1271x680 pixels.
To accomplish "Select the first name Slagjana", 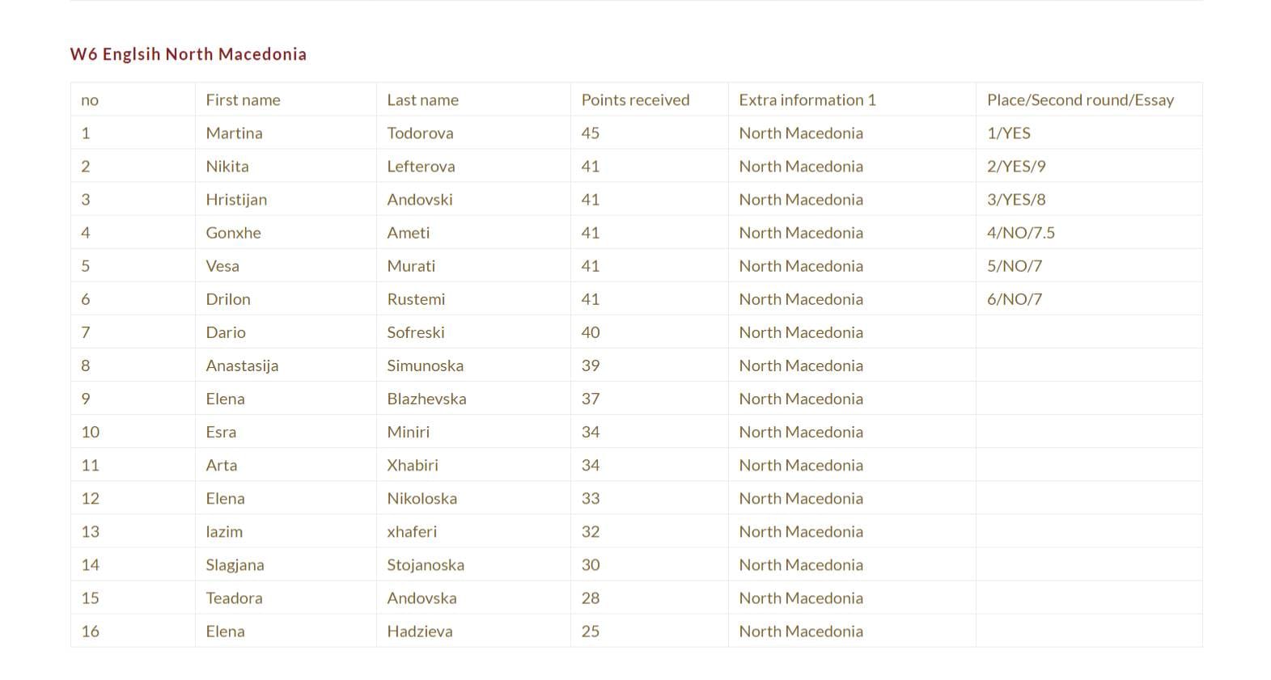I will coord(235,565).
